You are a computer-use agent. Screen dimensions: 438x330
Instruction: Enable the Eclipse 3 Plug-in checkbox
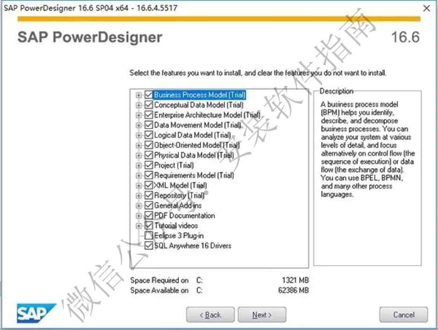[148, 235]
